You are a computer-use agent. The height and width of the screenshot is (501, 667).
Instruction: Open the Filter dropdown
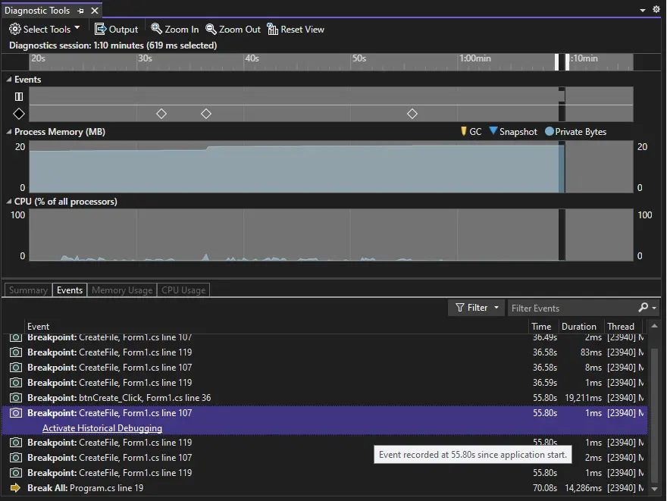click(x=476, y=308)
